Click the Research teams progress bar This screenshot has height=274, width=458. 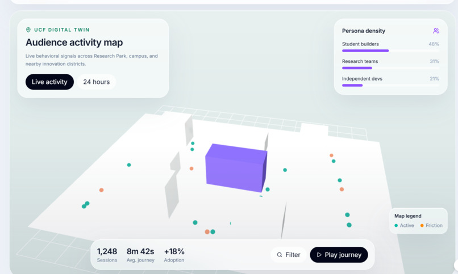point(390,68)
